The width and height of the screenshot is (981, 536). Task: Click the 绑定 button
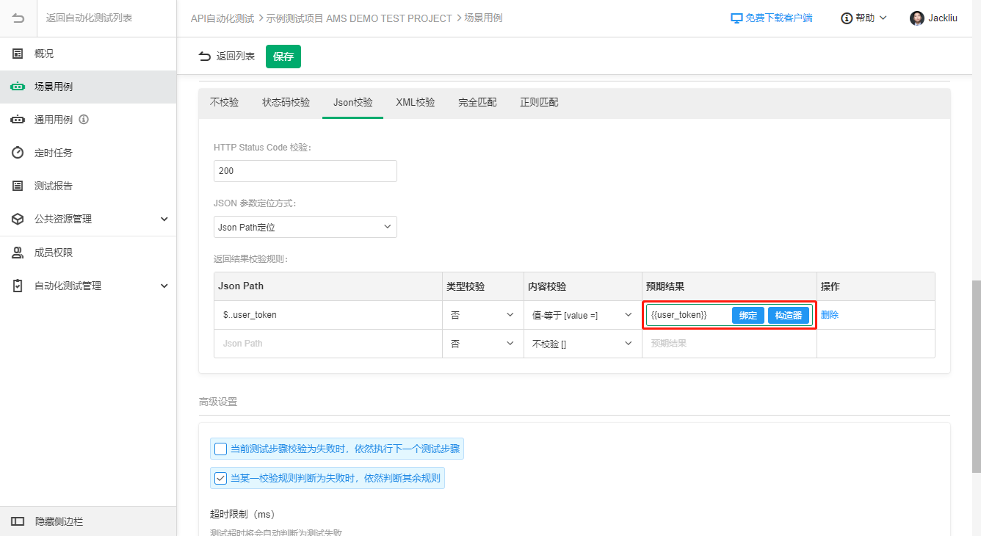coord(748,315)
